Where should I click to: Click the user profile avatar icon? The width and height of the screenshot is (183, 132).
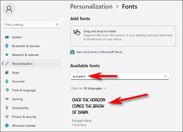pos(9,9)
